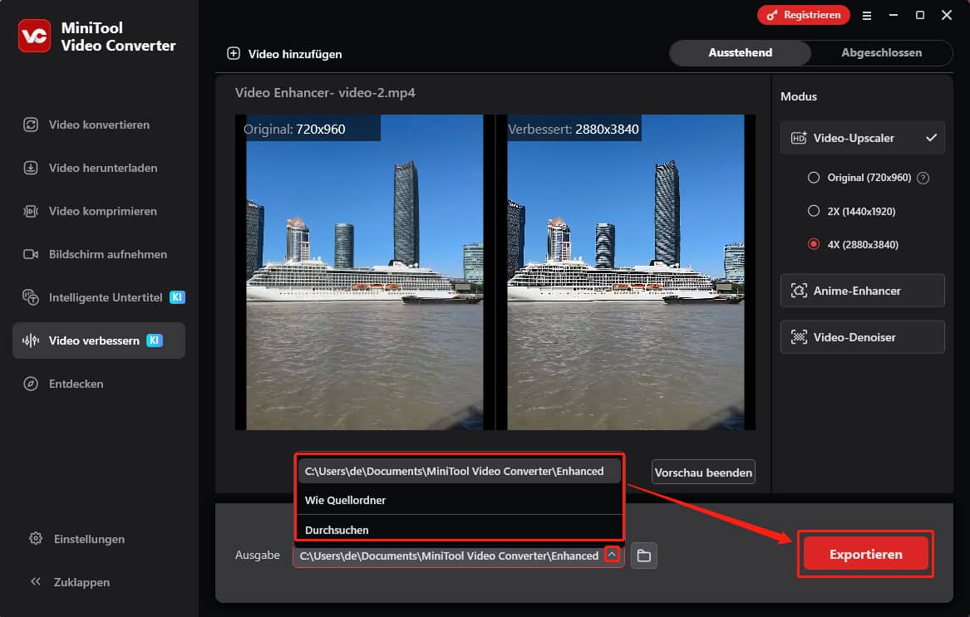Select the Anime-Enhancer mode
This screenshot has width=970, height=617.
click(862, 291)
